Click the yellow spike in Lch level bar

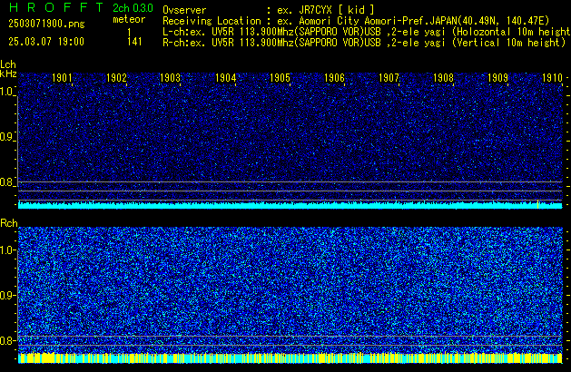click(x=537, y=204)
